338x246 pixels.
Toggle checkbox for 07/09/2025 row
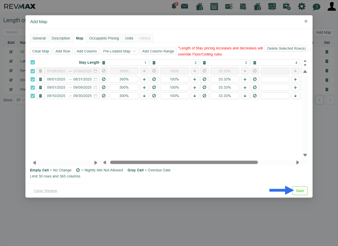tap(33, 71)
